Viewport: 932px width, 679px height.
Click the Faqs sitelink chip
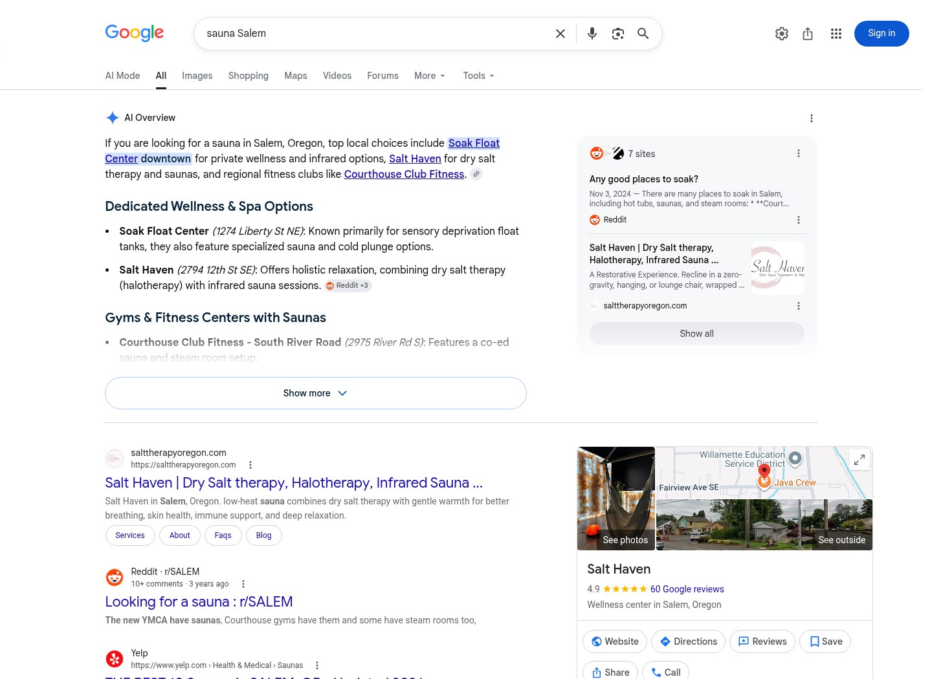[223, 535]
